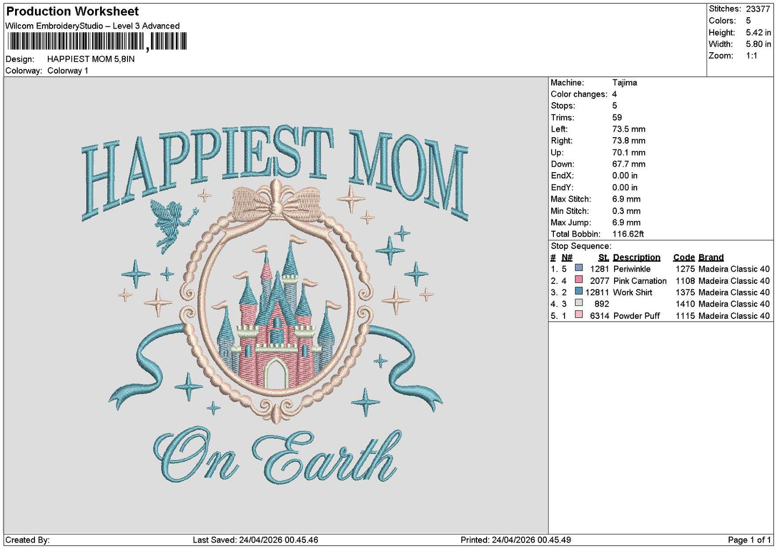Click thread code '1410'
Image resolution: width=777 pixels, height=549 pixels.
[686, 304]
